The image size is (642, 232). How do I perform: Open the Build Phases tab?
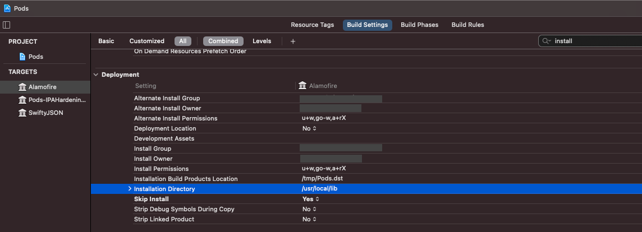tap(419, 25)
